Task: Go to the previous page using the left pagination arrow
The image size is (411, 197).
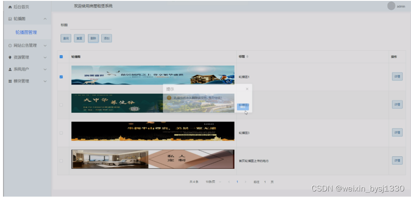Action: tap(229, 182)
